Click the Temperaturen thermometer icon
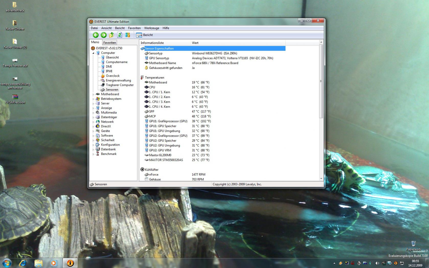 click(x=142, y=78)
